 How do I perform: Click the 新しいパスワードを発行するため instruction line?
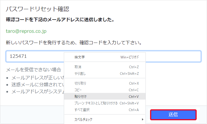74,43
